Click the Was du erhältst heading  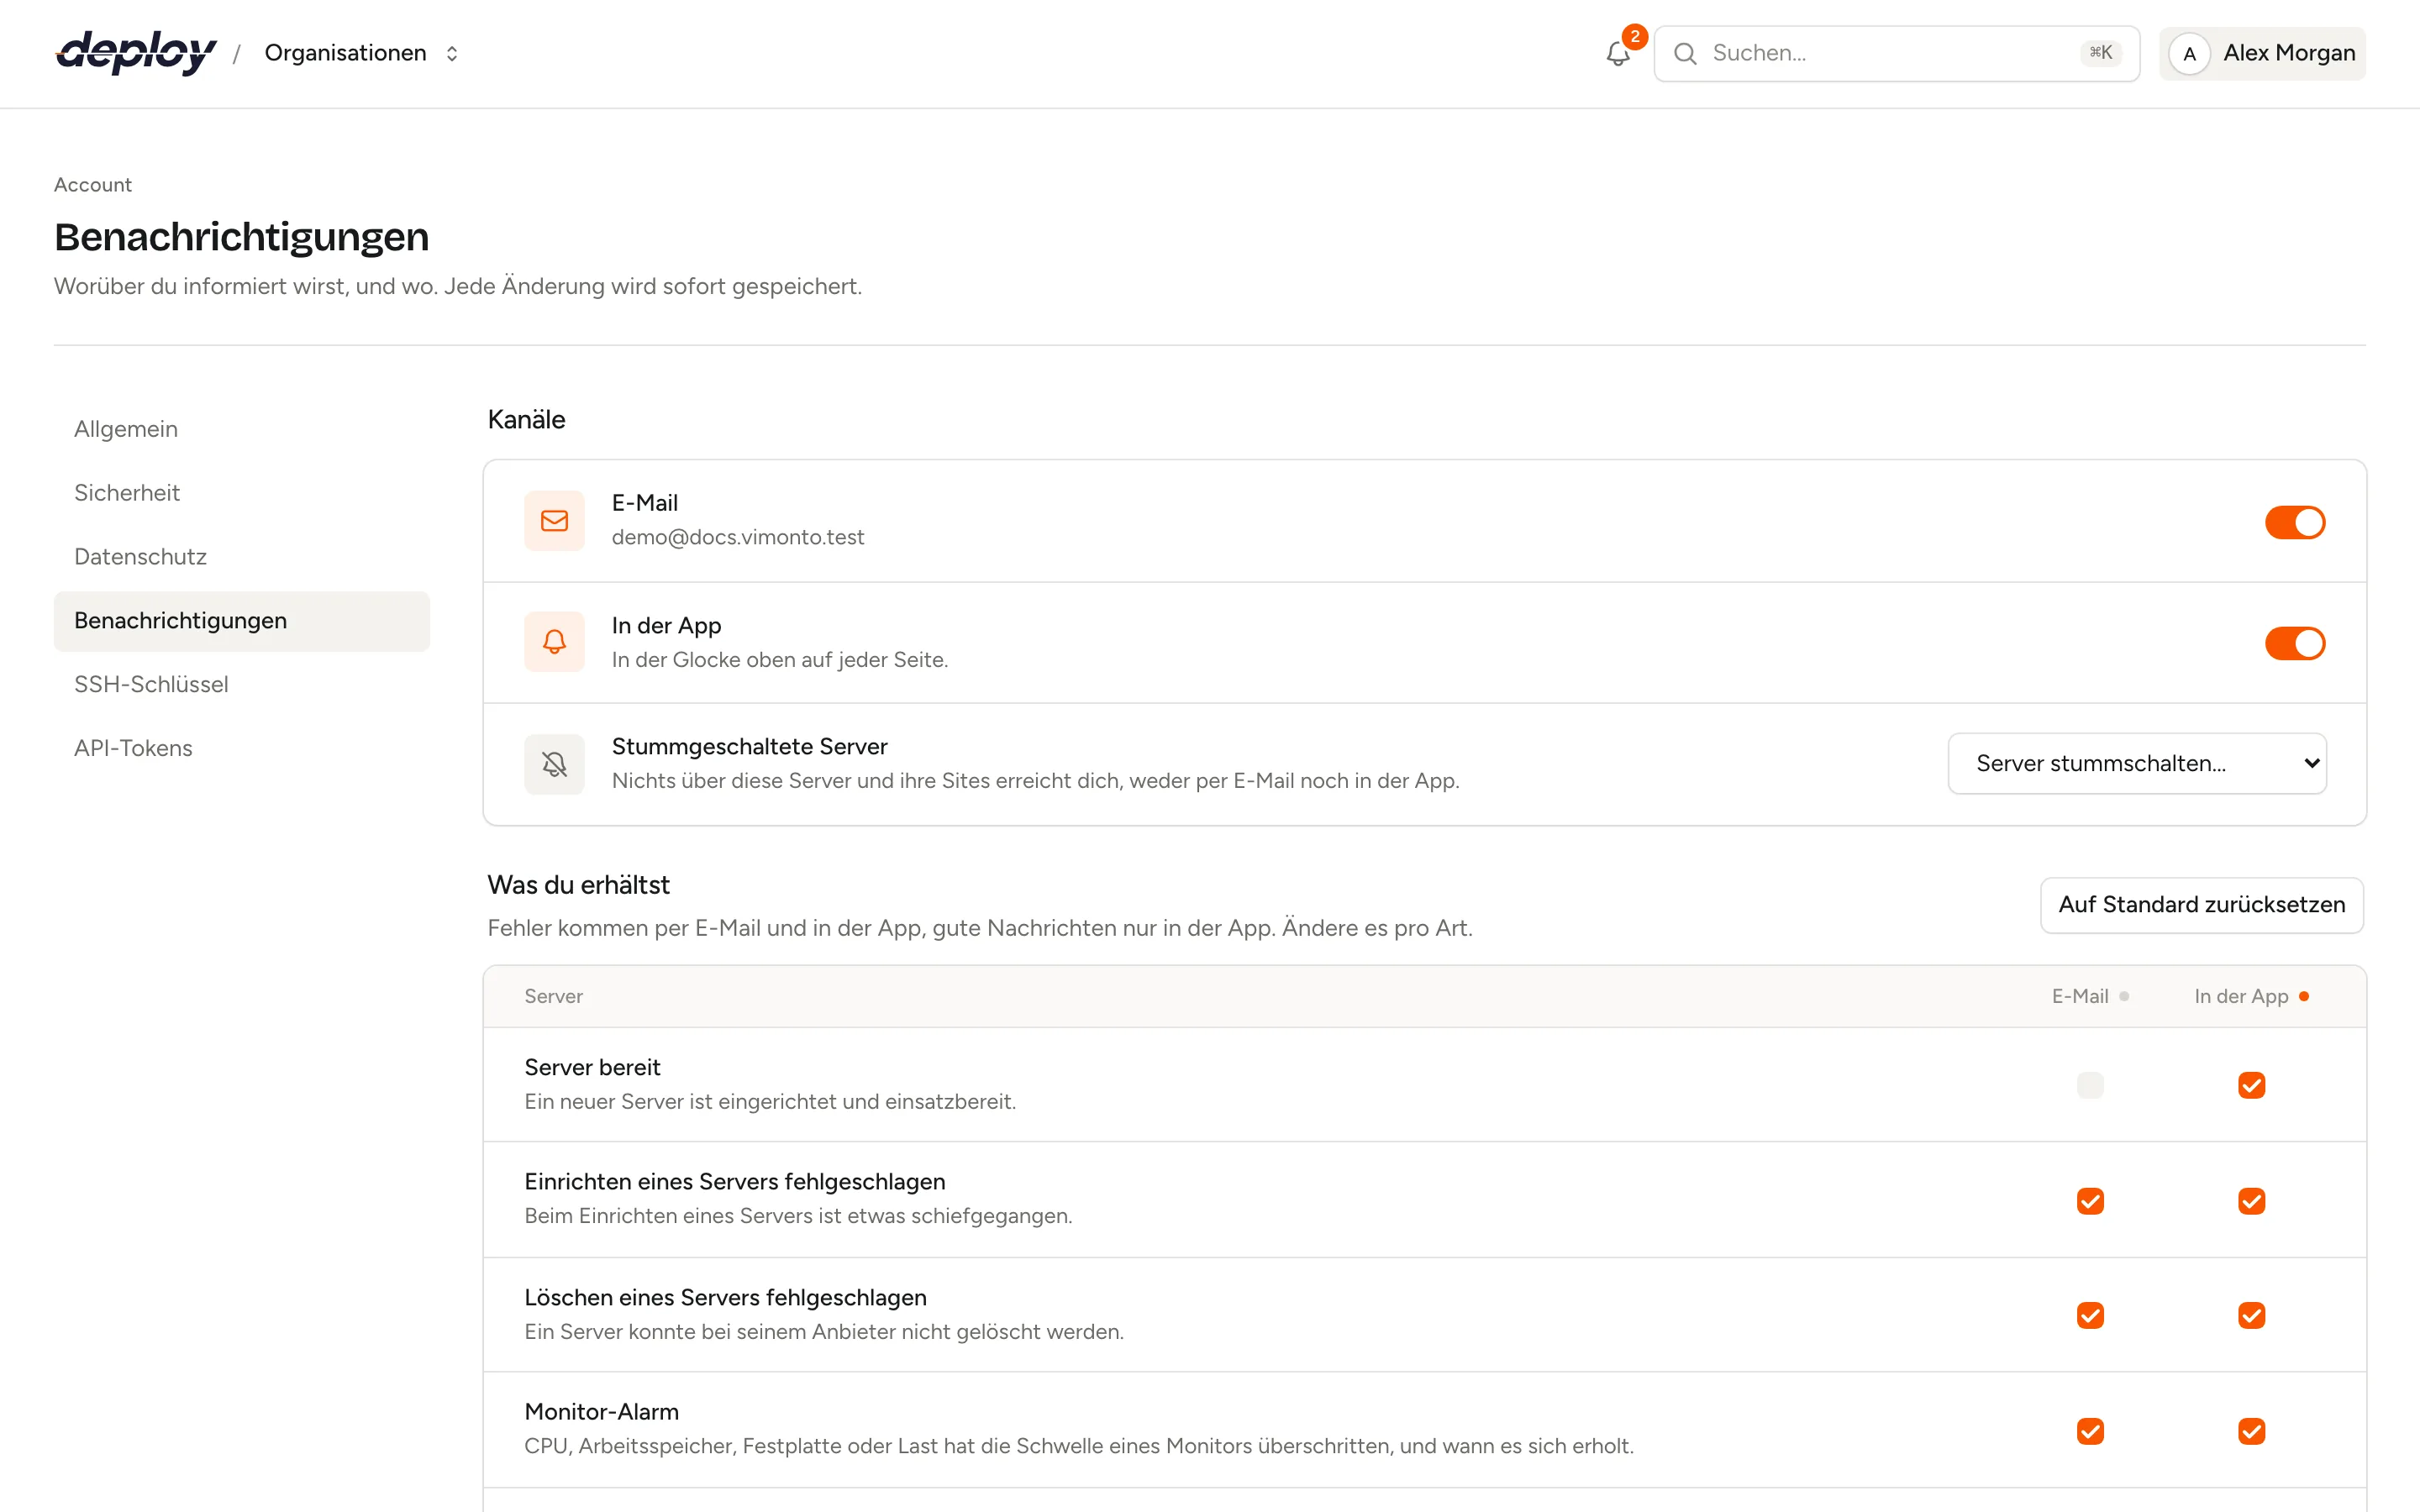578,885
